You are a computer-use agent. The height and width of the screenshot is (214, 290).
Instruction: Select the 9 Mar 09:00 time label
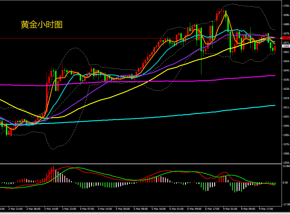(x=248, y=209)
